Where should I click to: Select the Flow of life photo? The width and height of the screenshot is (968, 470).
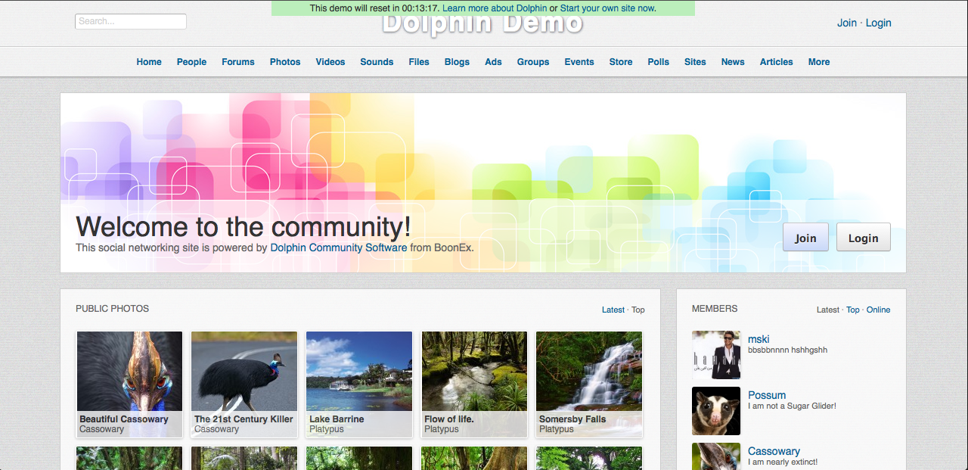[474, 372]
